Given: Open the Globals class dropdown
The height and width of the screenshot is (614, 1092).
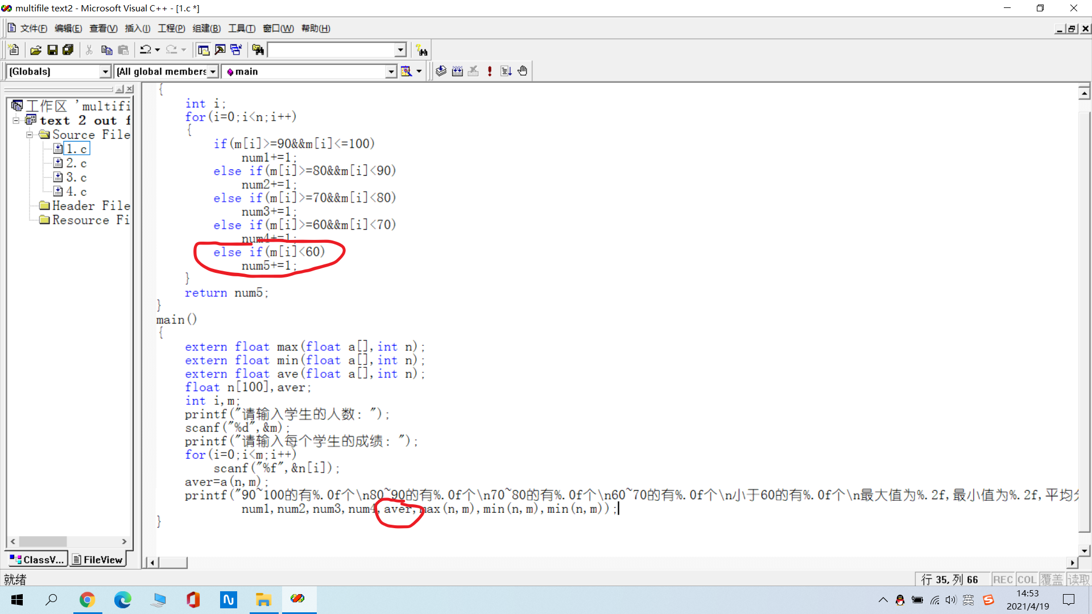Looking at the screenshot, I should click(x=105, y=72).
